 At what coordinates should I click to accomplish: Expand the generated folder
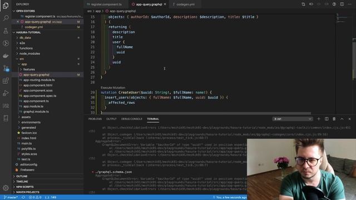coord(28,127)
